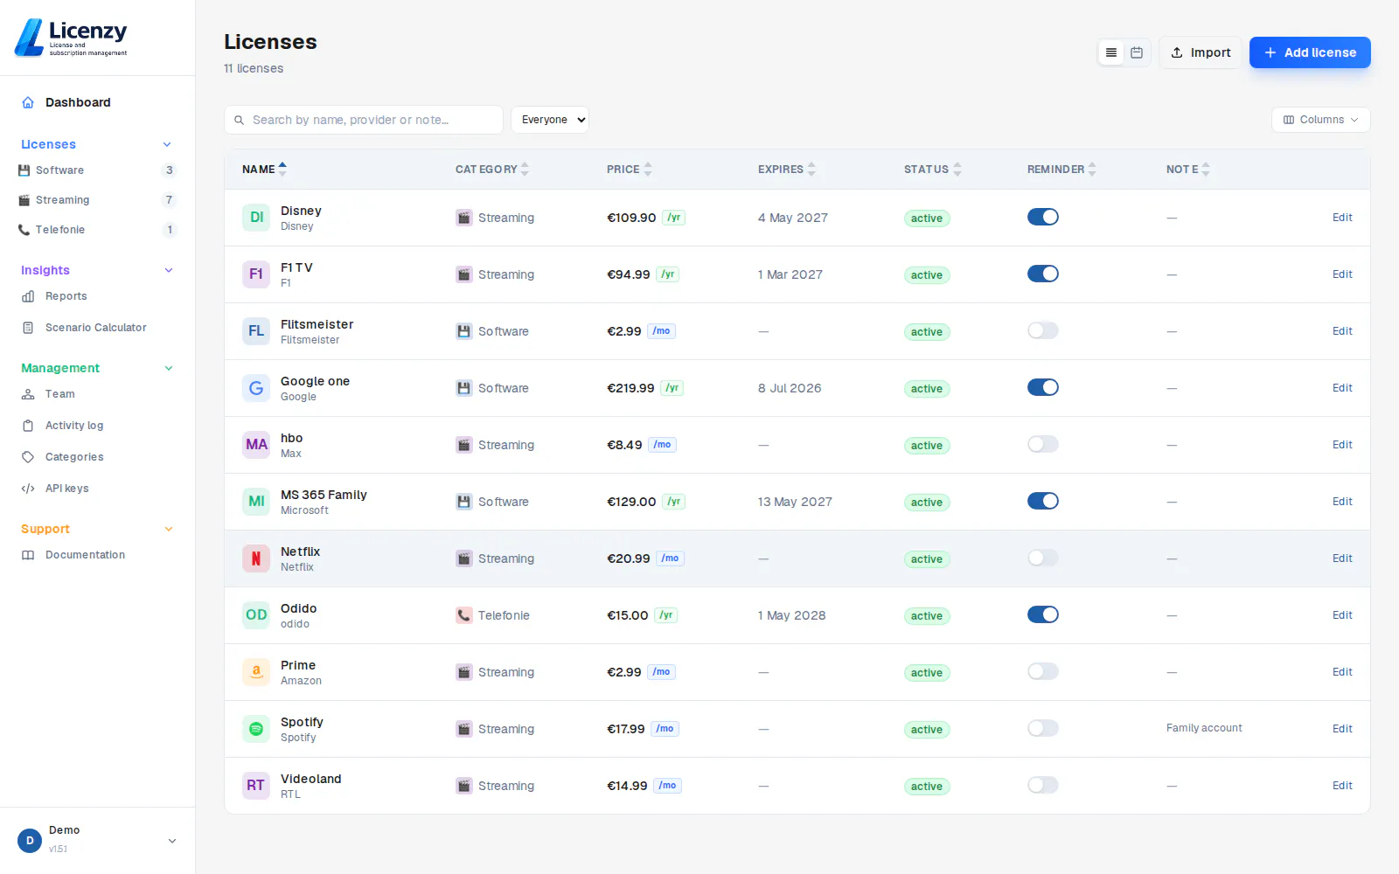Viewport: 1399px width, 874px height.
Task: Click the Categories tag icon
Action: pos(28,457)
